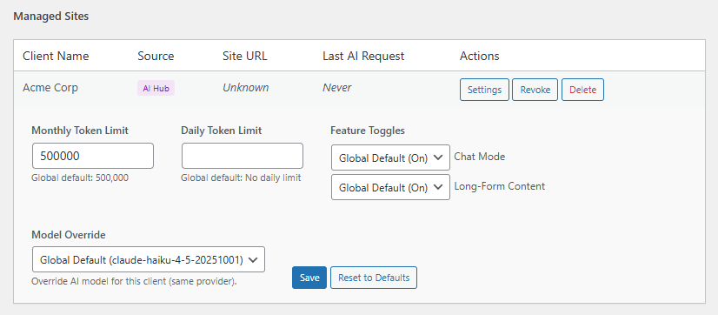Open the Long-Form Content toggle dropdown

pos(390,187)
